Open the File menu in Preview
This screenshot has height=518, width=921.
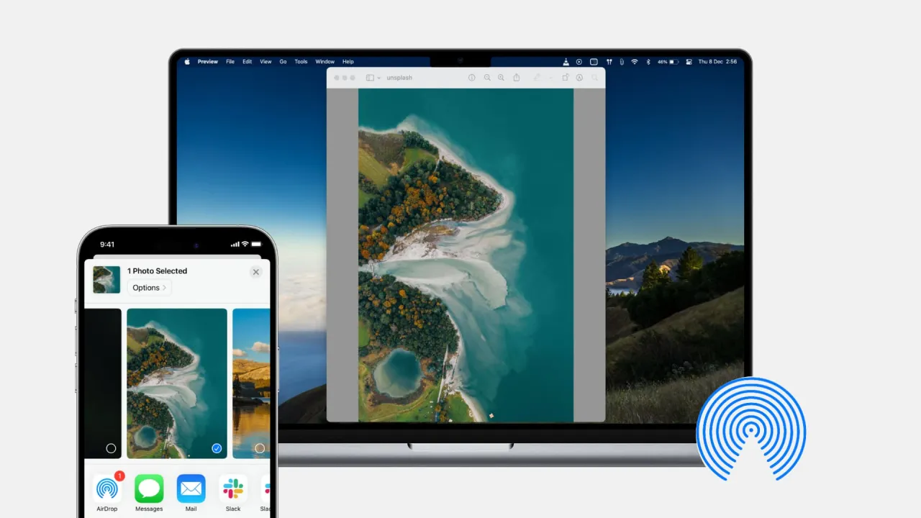click(x=230, y=62)
